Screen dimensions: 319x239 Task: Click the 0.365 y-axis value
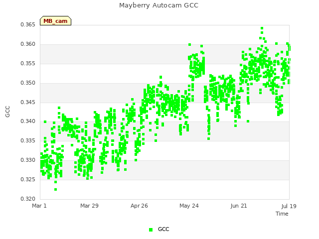28,24
